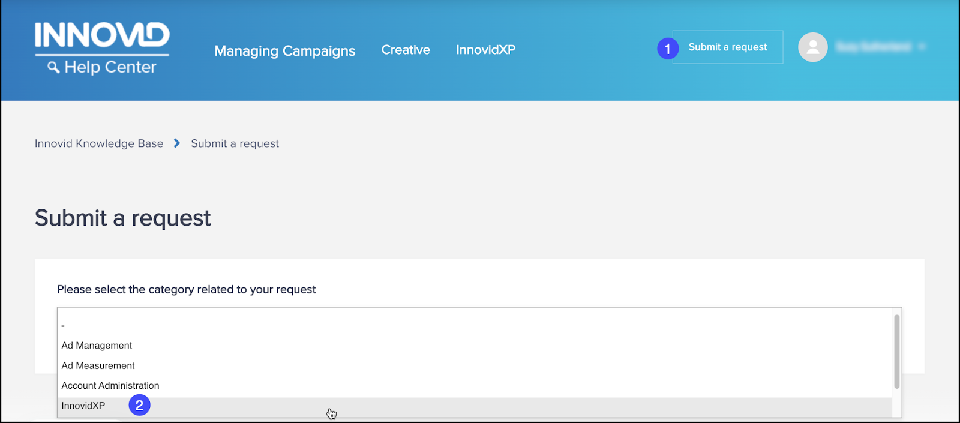
Task: Select the Account Administration category
Action: [110, 386]
